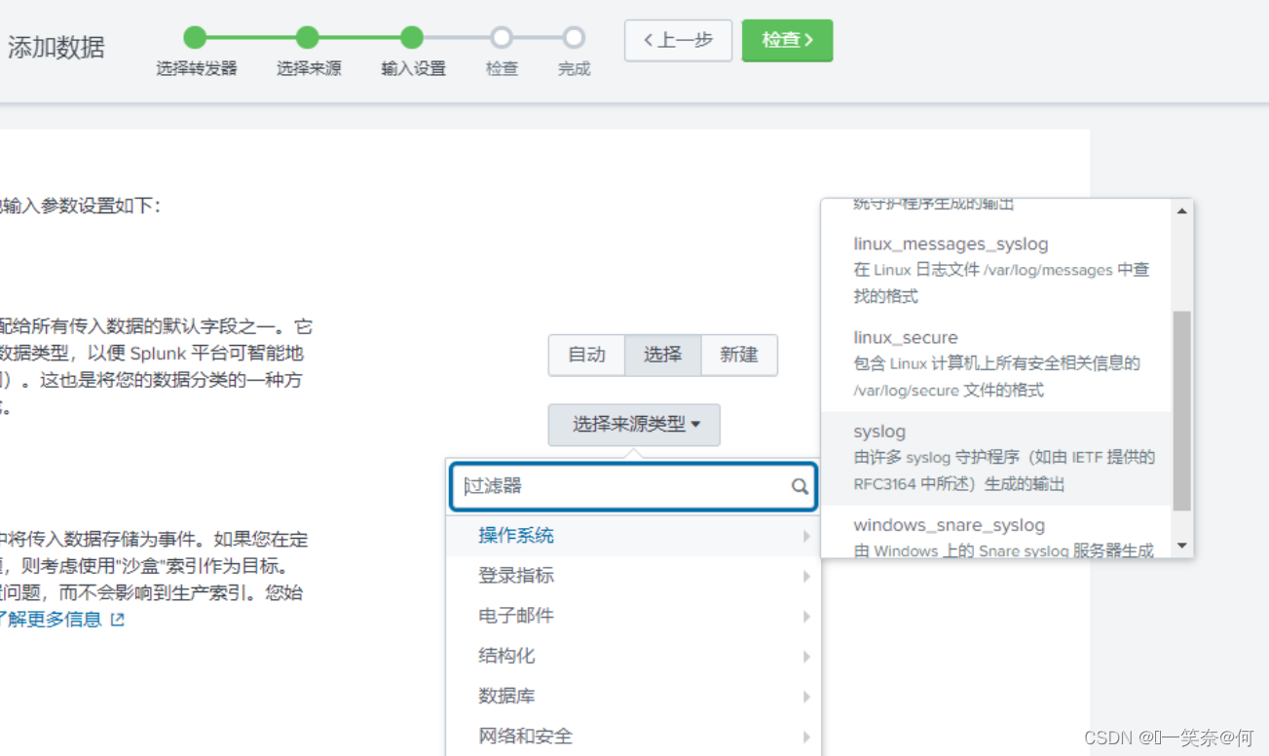Select windows_snare_syslog source type
This screenshot has height=756, width=1269.
click(996, 532)
